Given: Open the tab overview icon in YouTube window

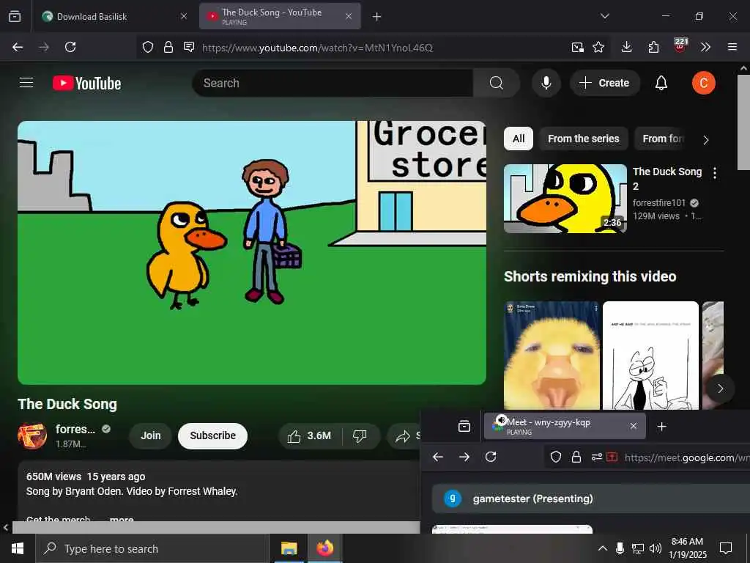Looking at the screenshot, I should pyautogui.click(x=15, y=16).
